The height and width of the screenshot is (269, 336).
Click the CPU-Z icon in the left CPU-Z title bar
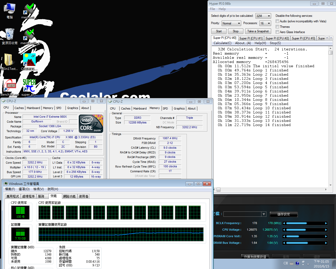tap(4, 101)
